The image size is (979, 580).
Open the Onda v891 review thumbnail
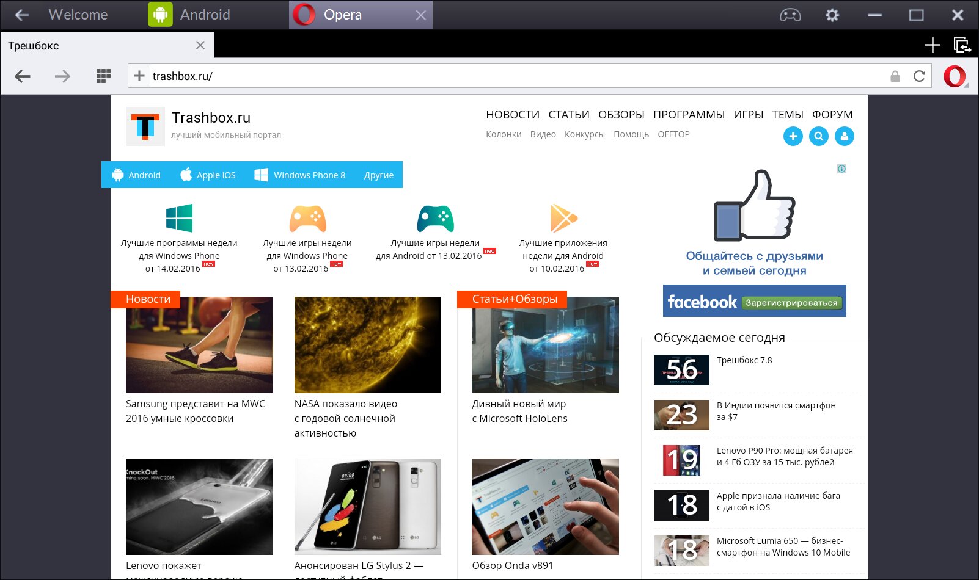point(545,507)
